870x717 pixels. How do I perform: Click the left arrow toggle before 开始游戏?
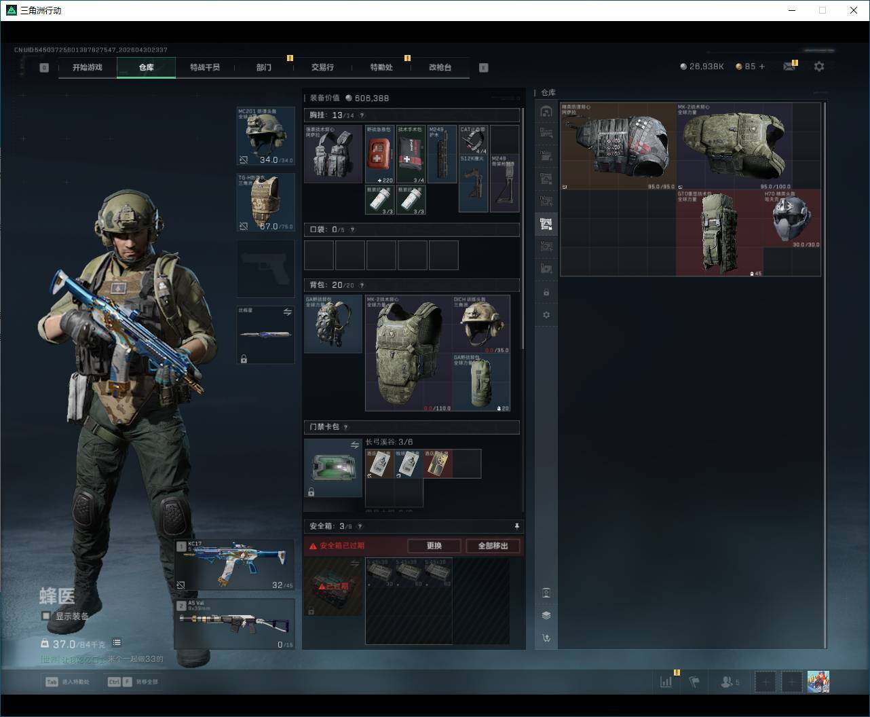(x=44, y=67)
